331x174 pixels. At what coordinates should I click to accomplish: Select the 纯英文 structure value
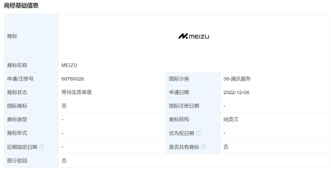point(231,119)
